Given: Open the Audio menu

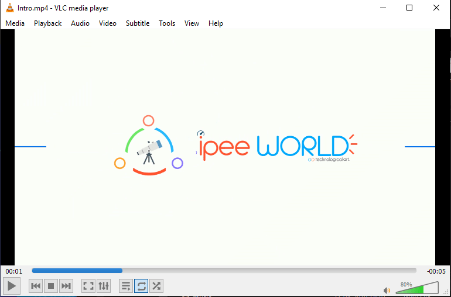Looking at the screenshot, I should [80, 23].
